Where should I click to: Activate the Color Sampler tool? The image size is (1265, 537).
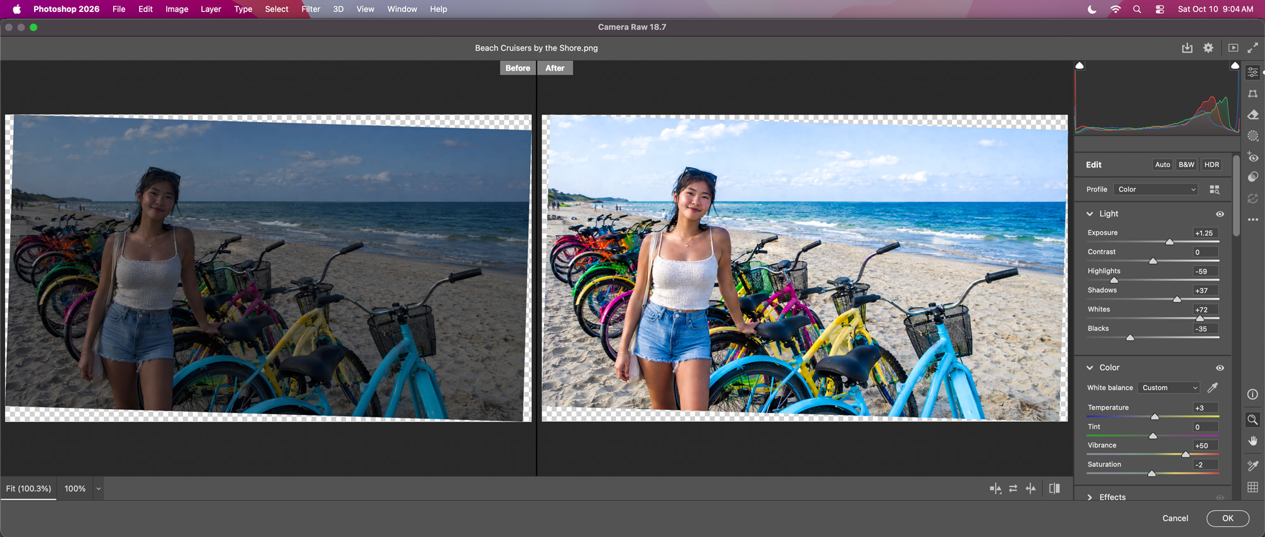coord(1252,466)
